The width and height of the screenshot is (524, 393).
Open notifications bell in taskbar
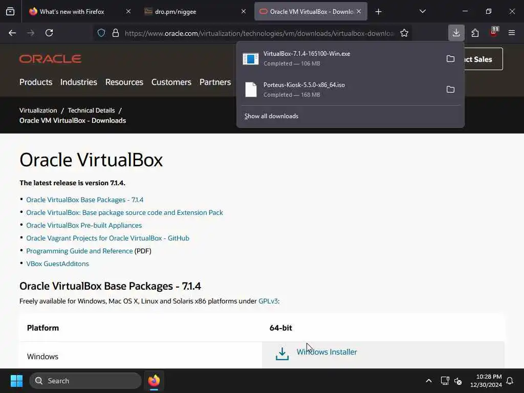510,381
